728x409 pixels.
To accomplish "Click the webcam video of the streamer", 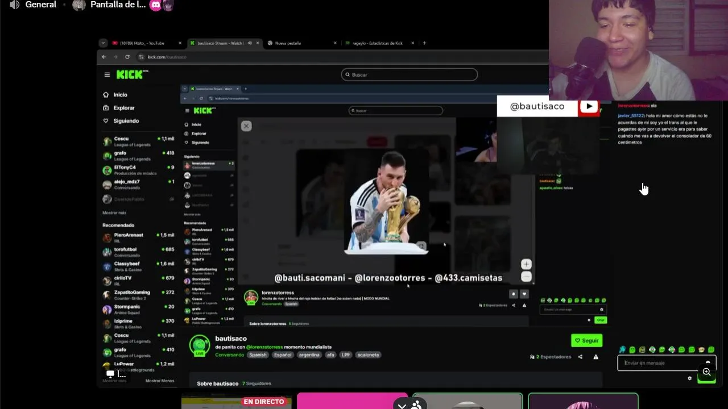I will (638, 50).
